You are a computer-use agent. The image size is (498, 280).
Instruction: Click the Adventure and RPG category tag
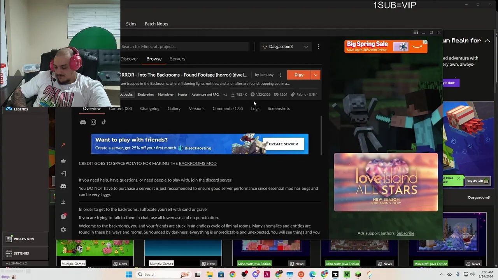tap(205, 94)
